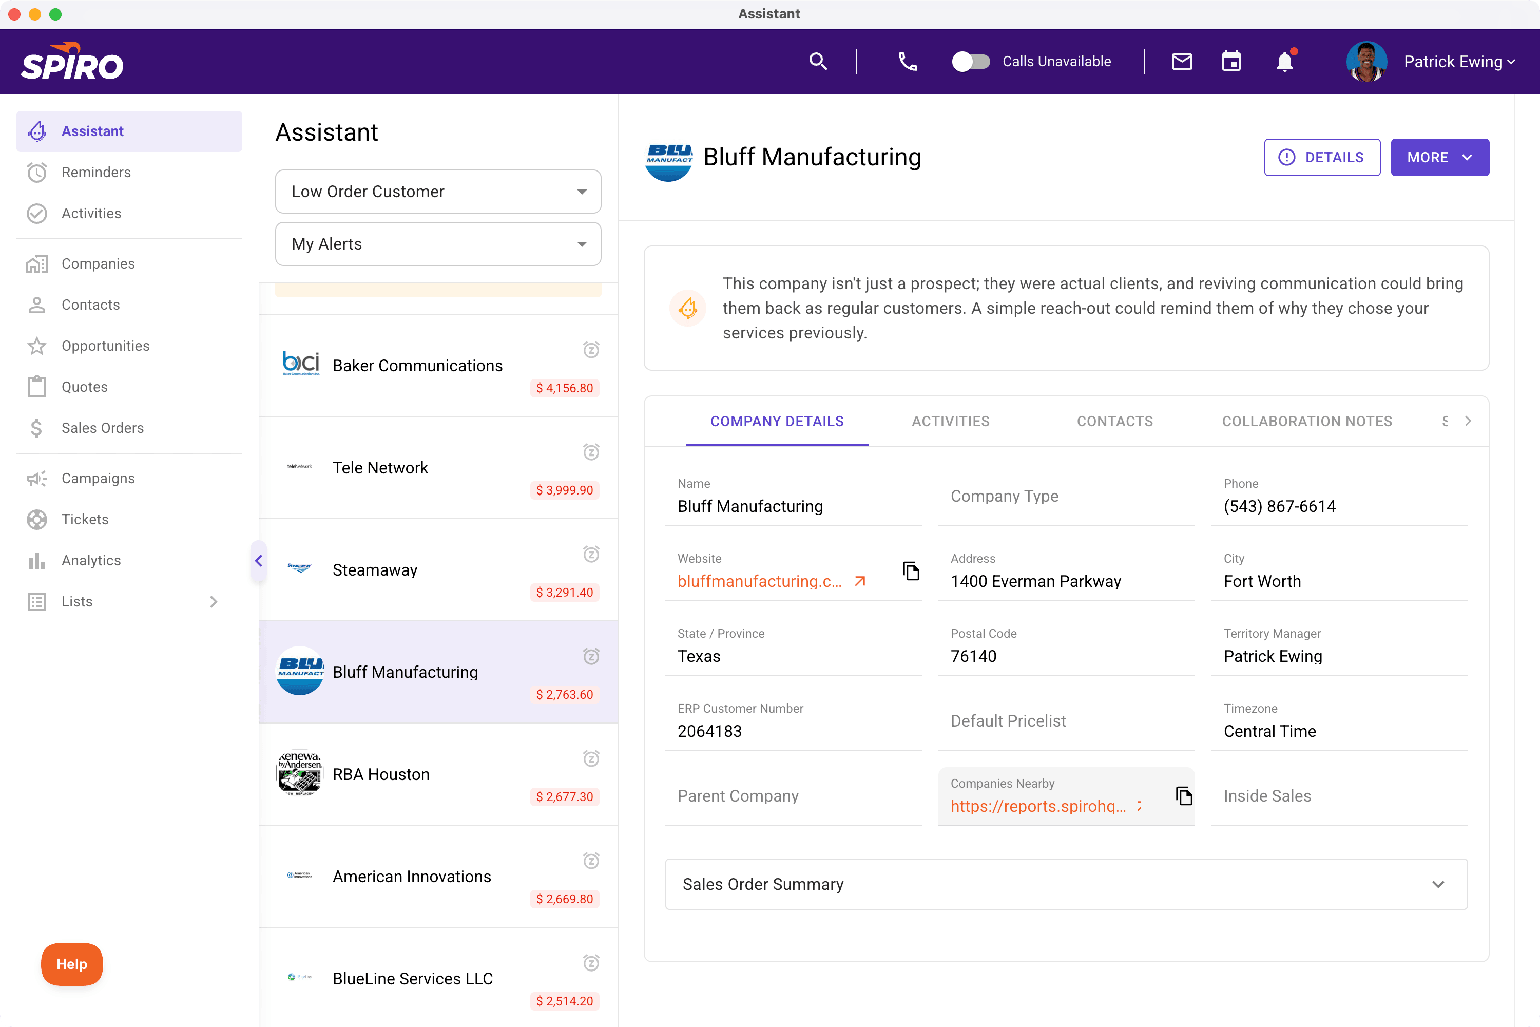Open Campaigns megaphone icon
Viewport: 1540px width, 1027px height.
click(x=36, y=478)
